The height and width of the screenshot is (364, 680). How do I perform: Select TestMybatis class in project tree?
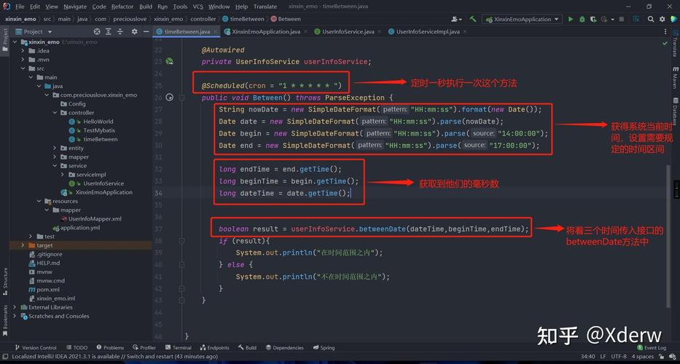[99, 130]
